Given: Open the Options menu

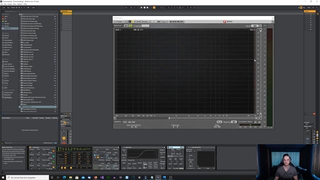Looking at the screenshot, I should click(x=20, y=4).
